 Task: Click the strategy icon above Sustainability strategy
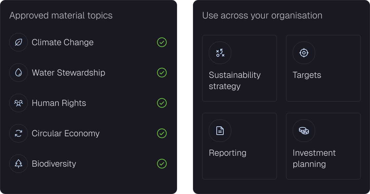click(220, 53)
